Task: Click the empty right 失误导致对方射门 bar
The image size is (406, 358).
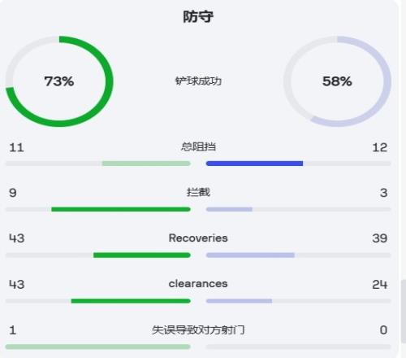Action: [x=298, y=347]
